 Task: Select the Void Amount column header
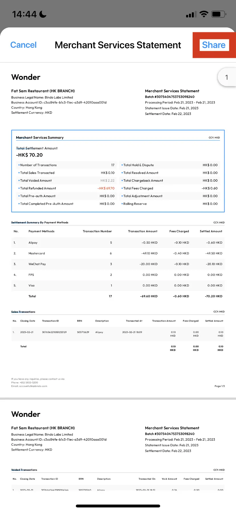point(169,479)
